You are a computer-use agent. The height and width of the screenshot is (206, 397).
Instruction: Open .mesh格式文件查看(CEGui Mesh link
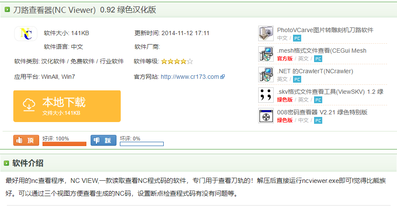tap(321, 51)
